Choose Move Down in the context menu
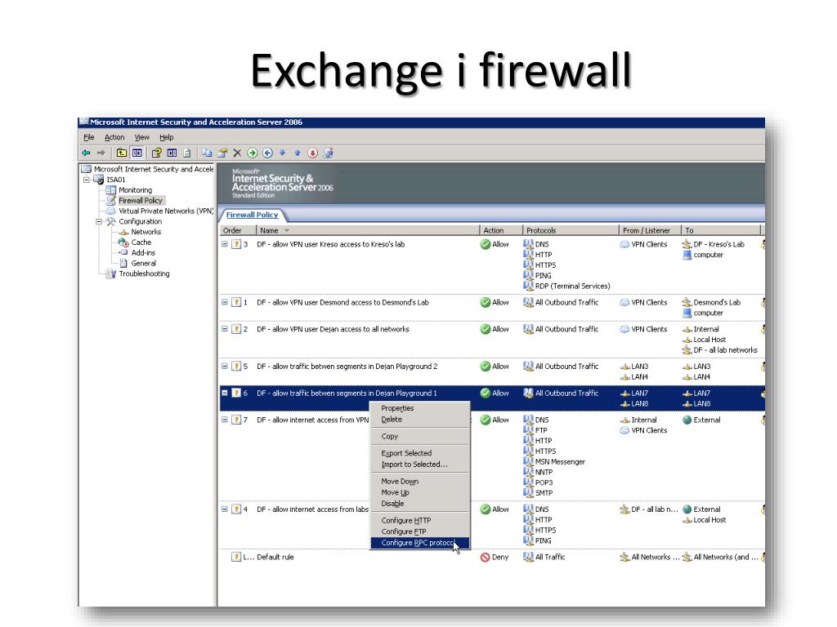Viewport: 837px width, 627px height. pos(419,482)
